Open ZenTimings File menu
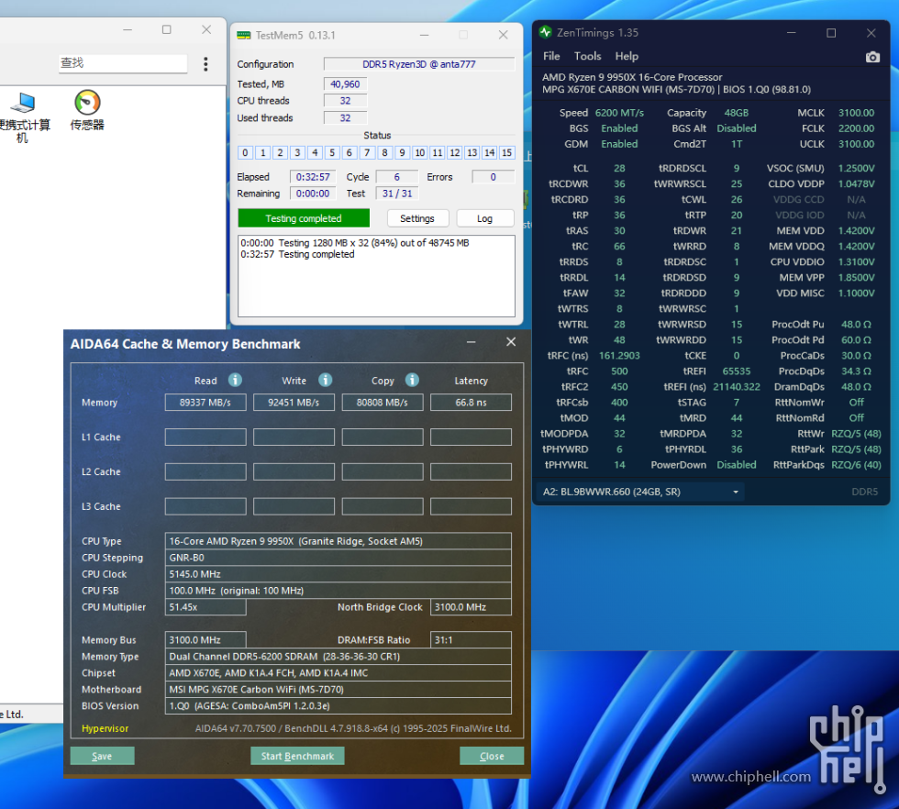The image size is (899, 809). pos(551,56)
